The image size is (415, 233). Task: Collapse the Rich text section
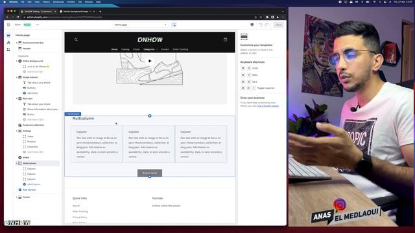pyautogui.click(x=17, y=98)
